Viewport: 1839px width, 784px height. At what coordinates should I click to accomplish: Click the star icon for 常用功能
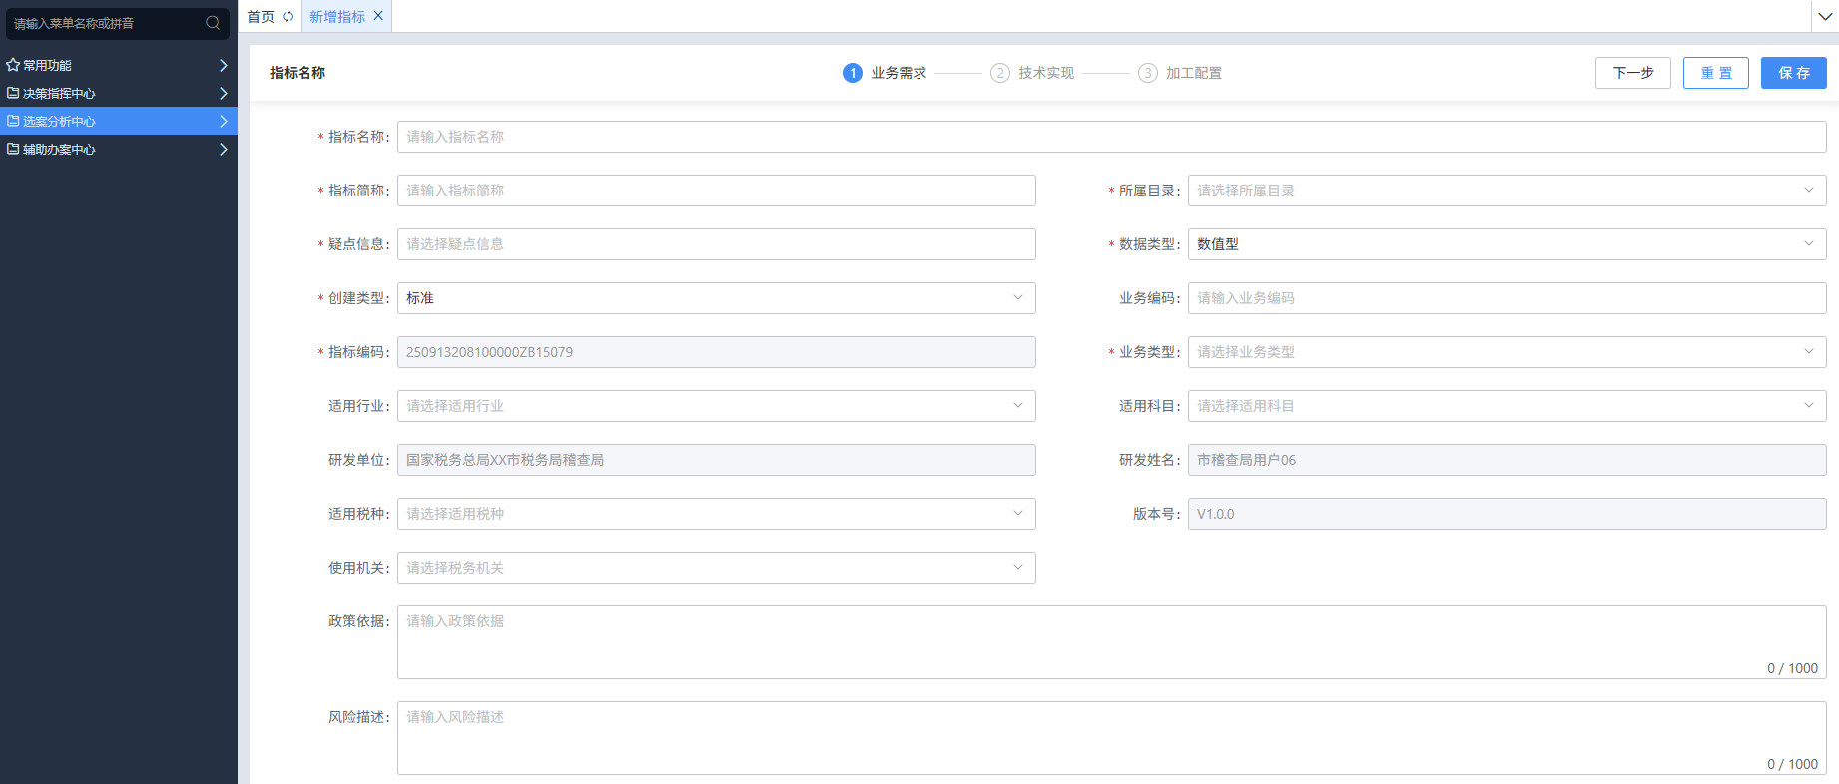click(13, 65)
